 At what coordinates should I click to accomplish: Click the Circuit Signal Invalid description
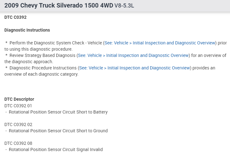point(56,149)
